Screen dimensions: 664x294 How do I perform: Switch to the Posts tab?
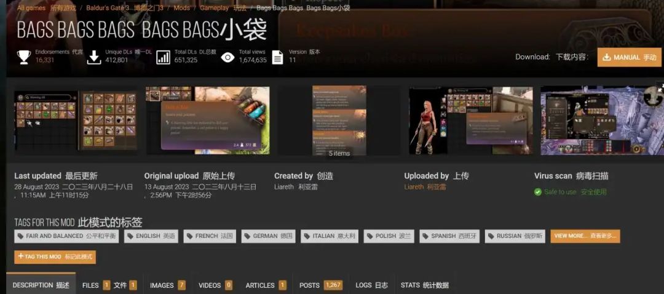(x=320, y=285)
